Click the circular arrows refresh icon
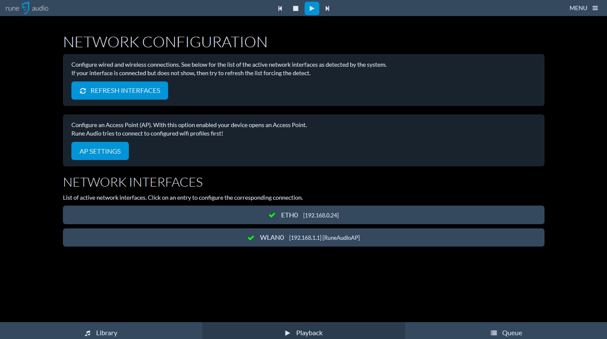Screen dimensions: 607x339 coord(83,91)
